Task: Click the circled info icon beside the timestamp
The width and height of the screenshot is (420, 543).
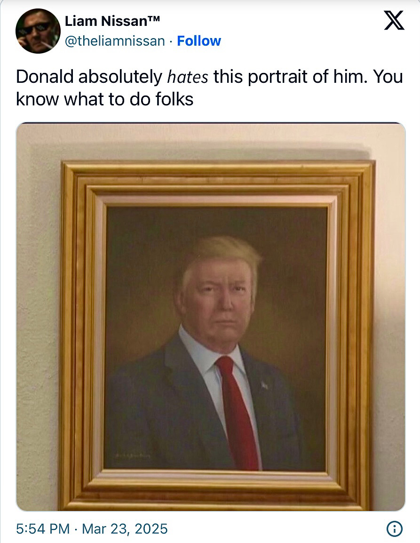Action: coord(395,529)
